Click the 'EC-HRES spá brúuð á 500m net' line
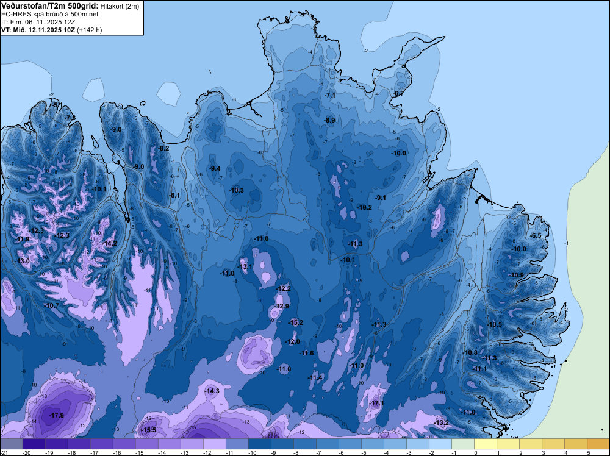 tap(50, 14)
